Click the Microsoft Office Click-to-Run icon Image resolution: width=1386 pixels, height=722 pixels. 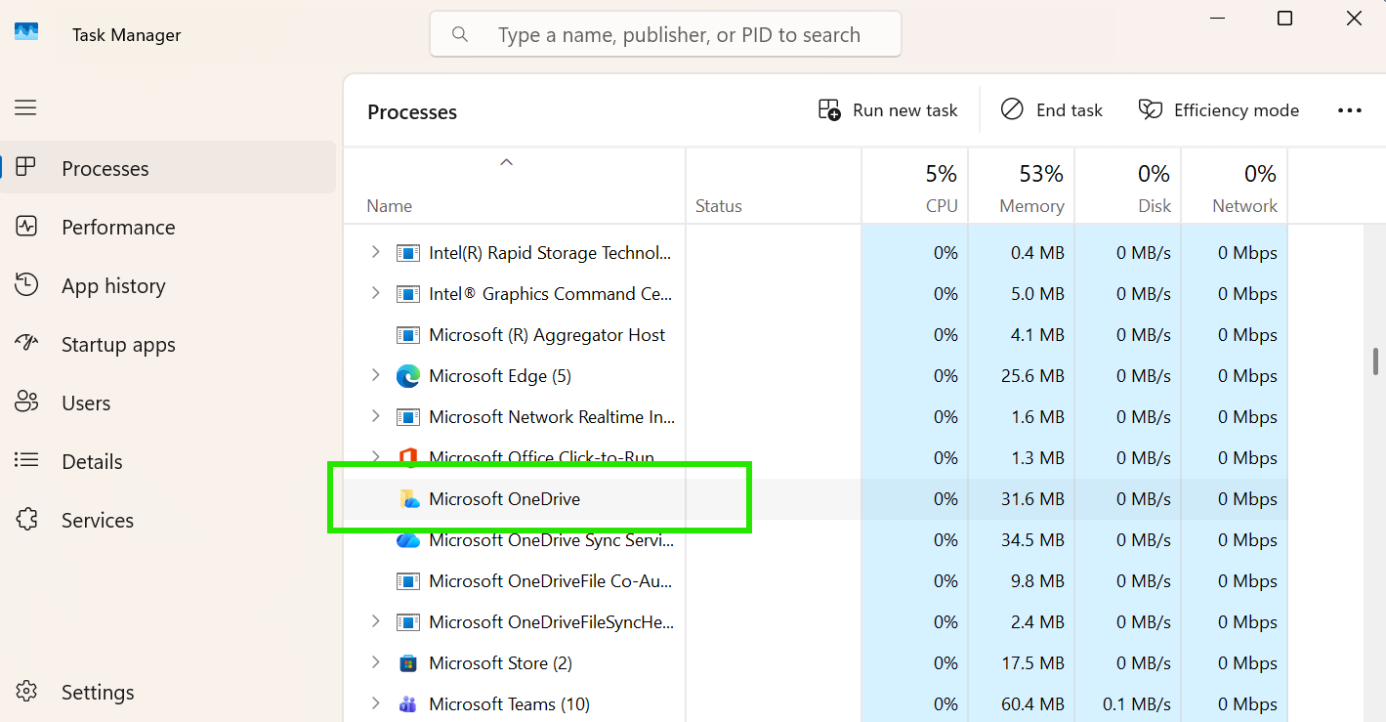[408, 457]
